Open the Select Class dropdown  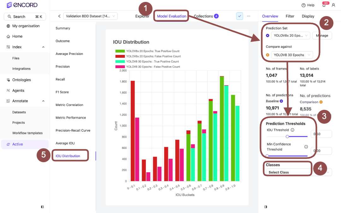[299, 172]
